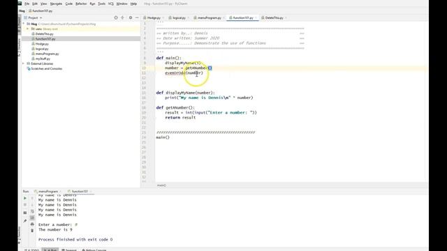This screenshot has width=447, height=251.
Task: Clear console with trash icon
Action: (x=32, y=231)
